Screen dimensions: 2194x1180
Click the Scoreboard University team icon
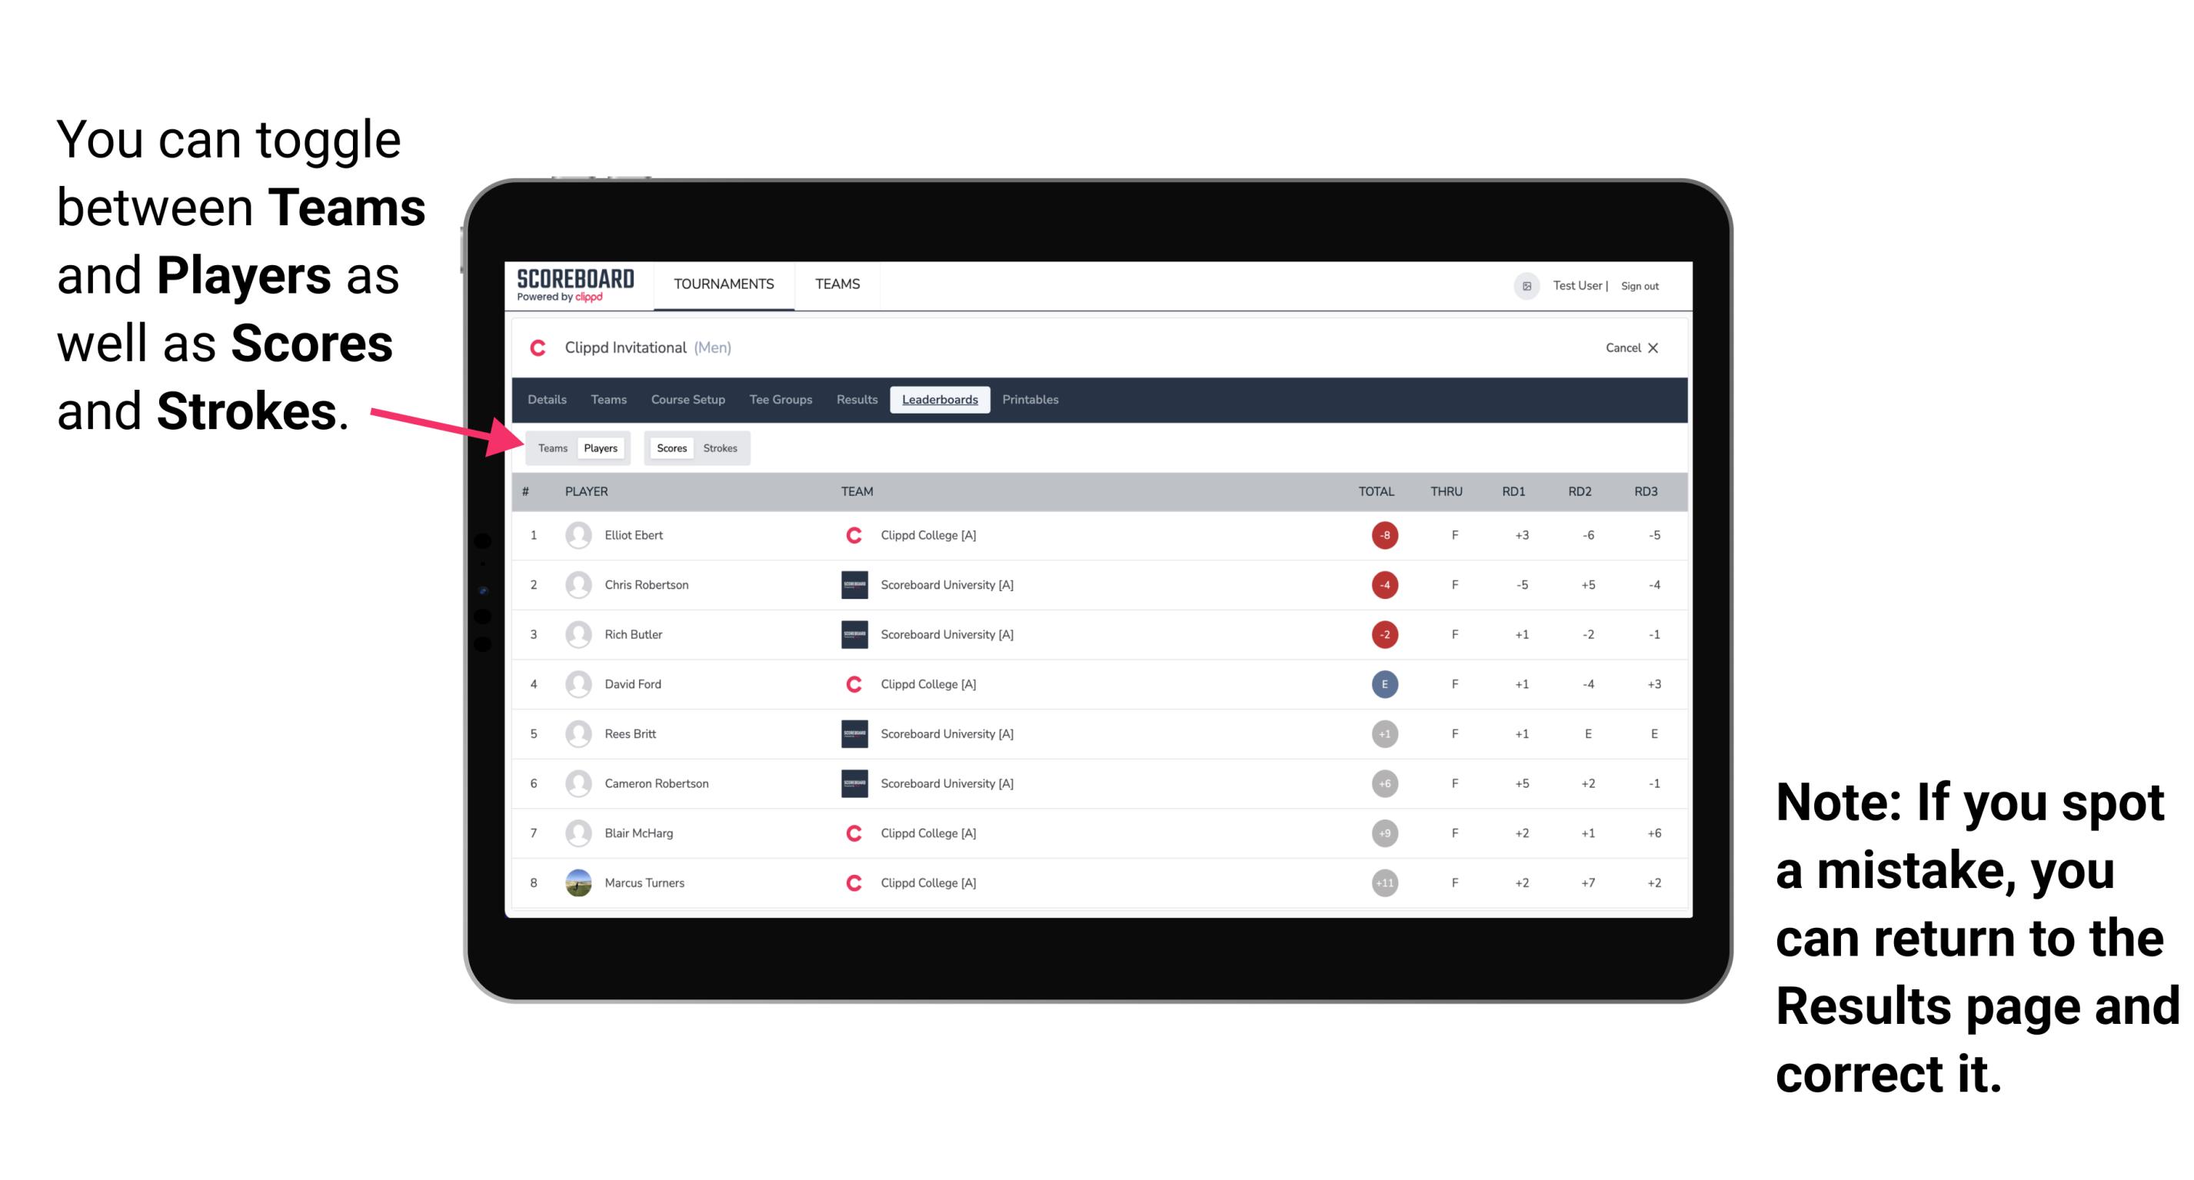[850, 586]
